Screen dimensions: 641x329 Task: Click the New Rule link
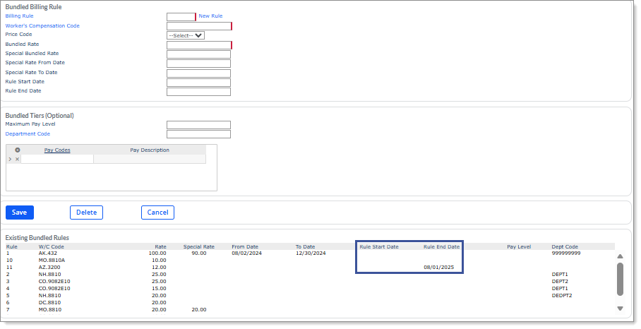210,16
